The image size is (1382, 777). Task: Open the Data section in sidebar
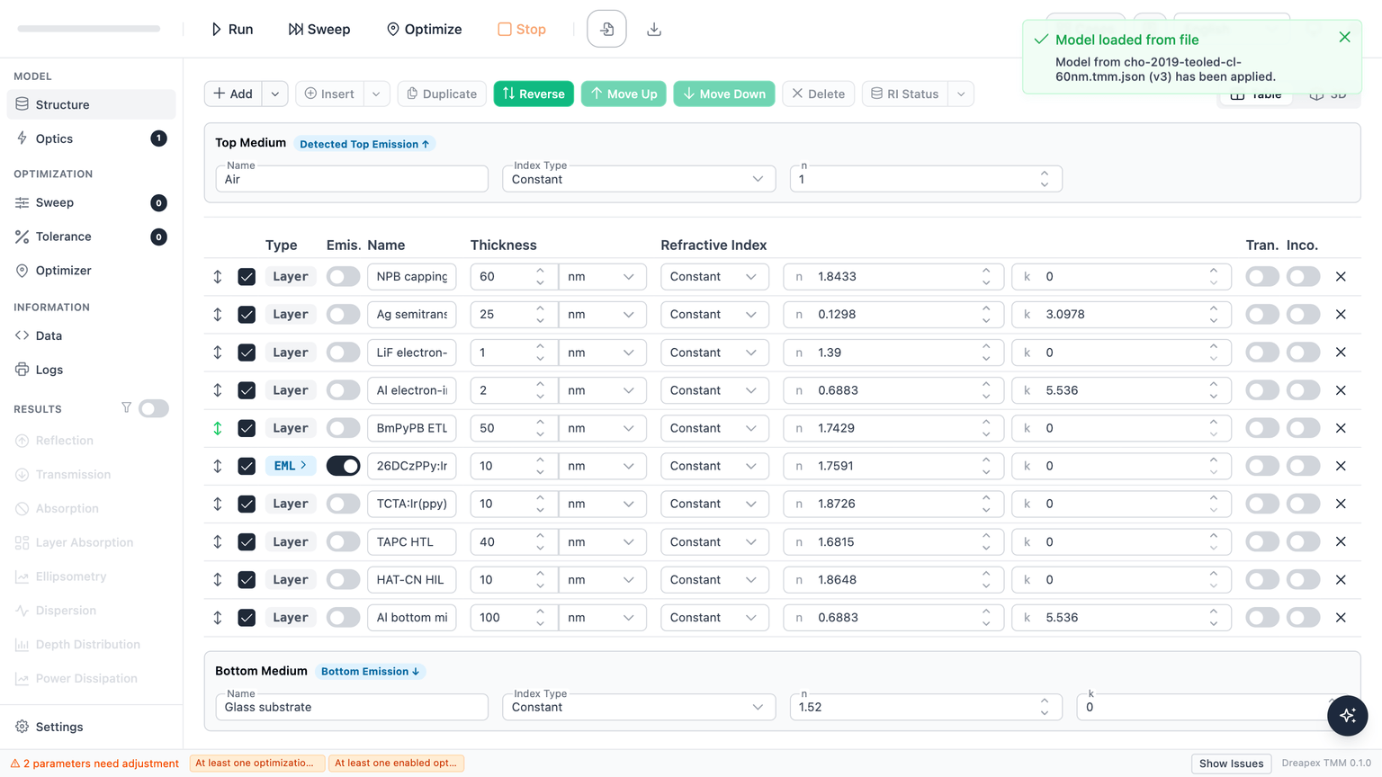[91, 335]
